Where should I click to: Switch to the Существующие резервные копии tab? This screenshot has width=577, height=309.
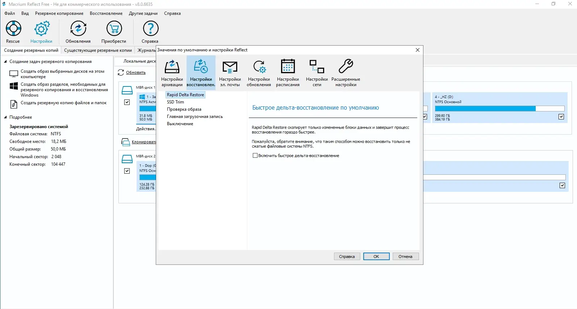(98, 50)
